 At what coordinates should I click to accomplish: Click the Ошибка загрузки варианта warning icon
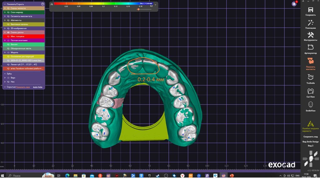click(x=310, y=123)
